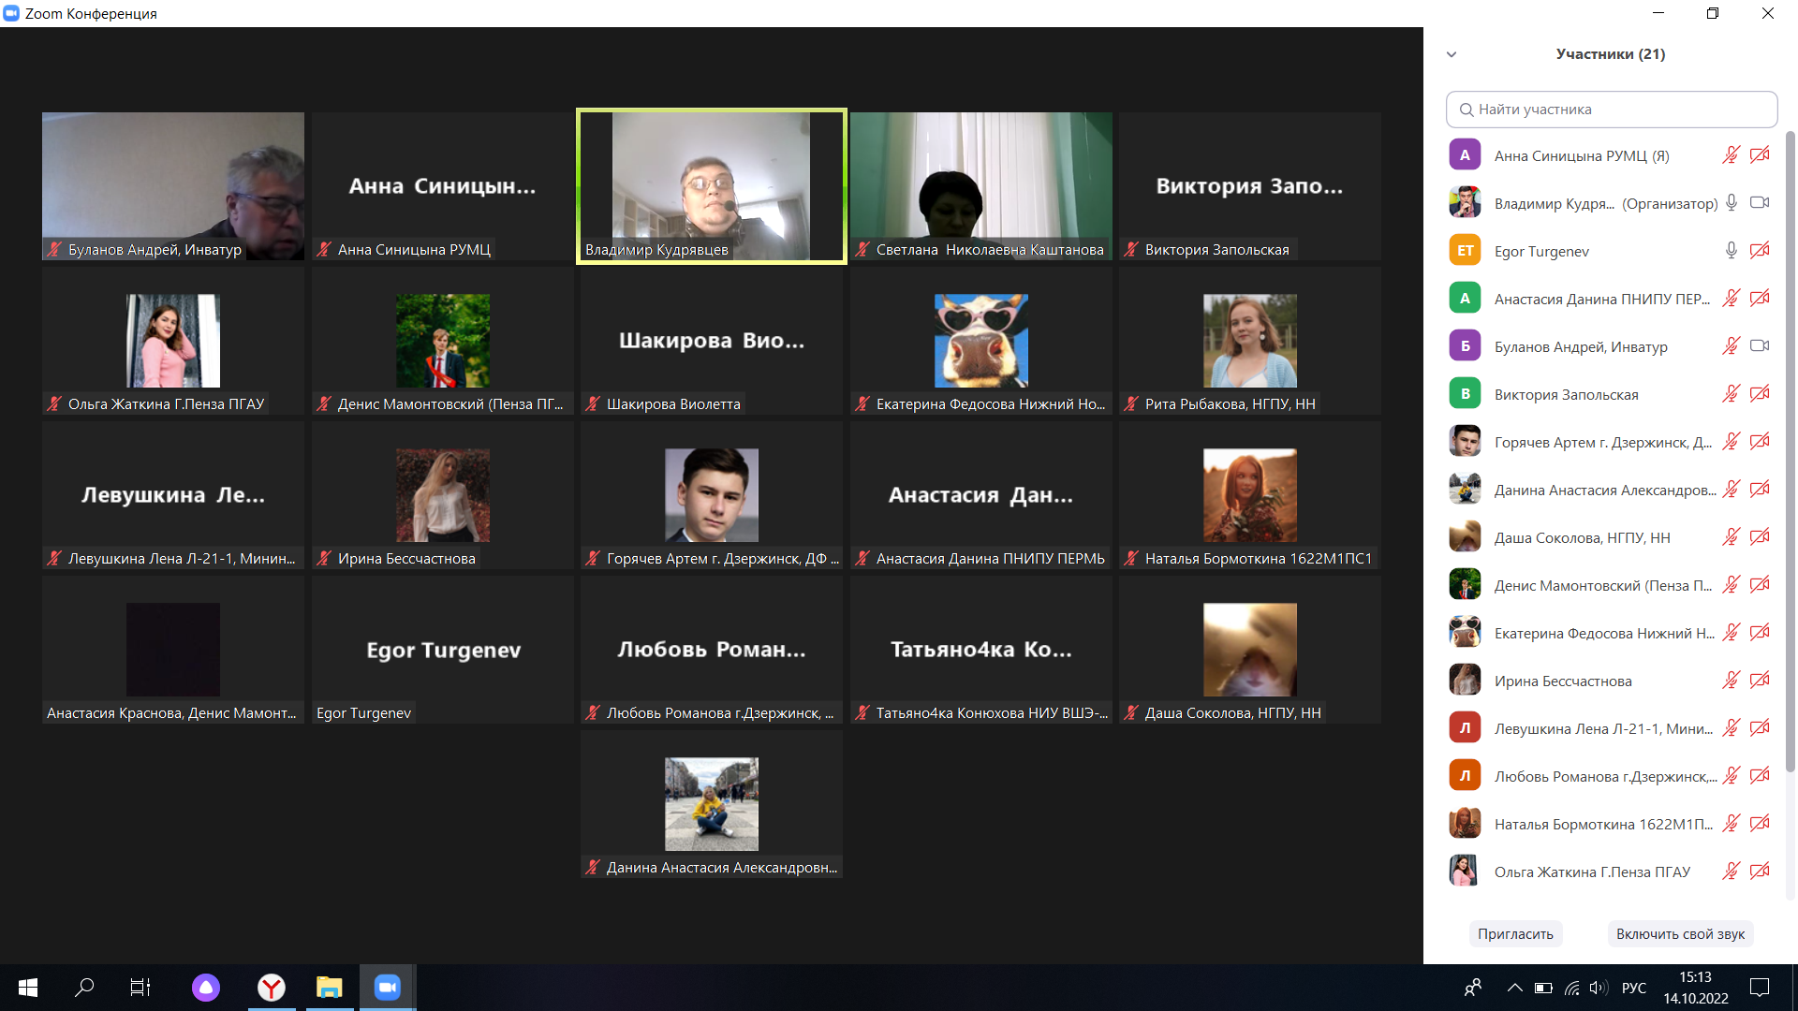The height and width of the screenshot is (1011, 1798).
Task: Click the Найти участника search field
Action: pos(1611,110)
